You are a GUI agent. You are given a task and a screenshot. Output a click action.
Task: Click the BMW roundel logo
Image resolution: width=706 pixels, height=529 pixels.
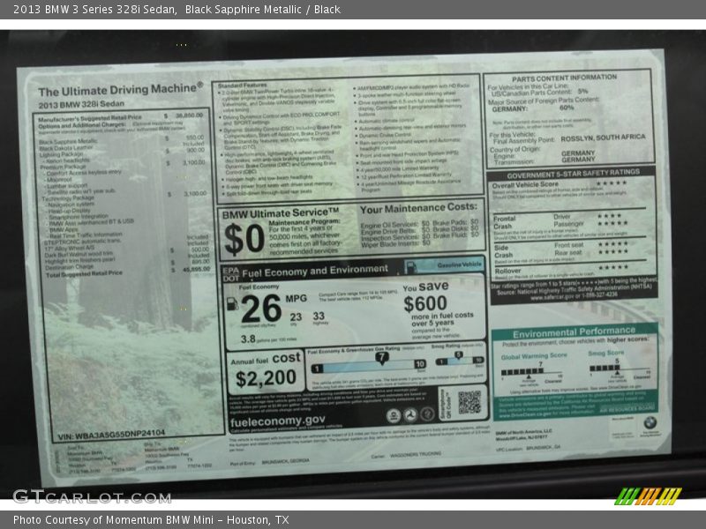(x=650, y=422)
